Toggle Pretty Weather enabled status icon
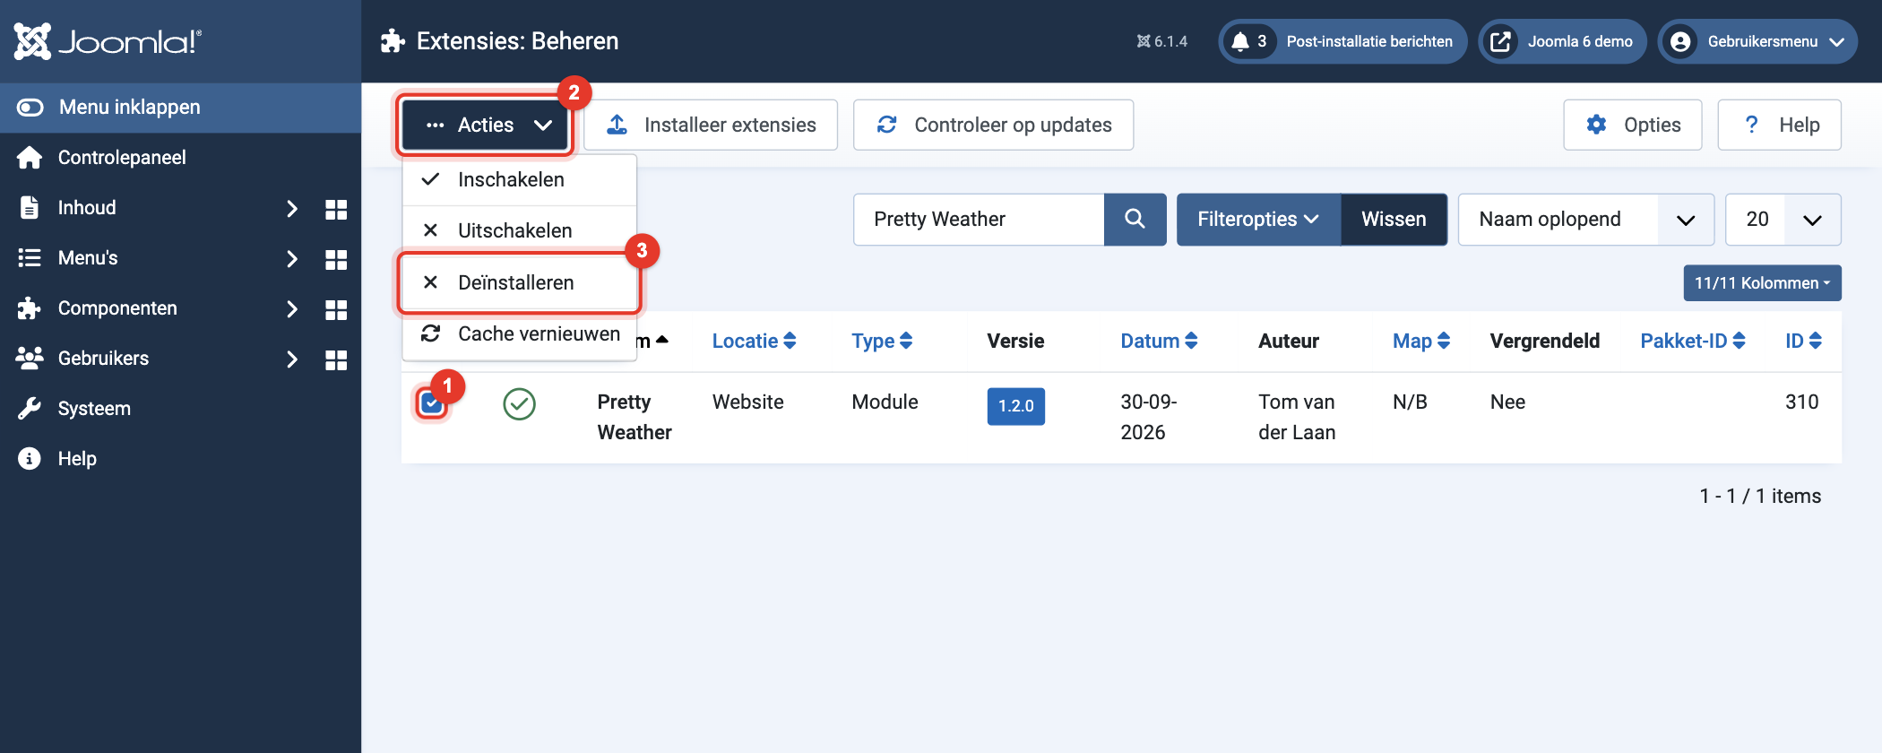This screenshot has width=1882, height=753. coord(520,404)
